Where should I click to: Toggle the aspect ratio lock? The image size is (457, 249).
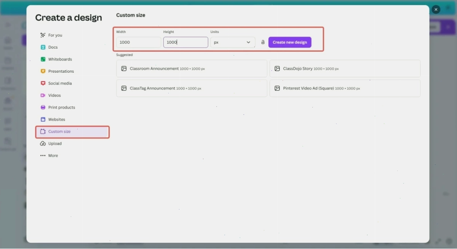pyautogui.click(x=263, y=42)
